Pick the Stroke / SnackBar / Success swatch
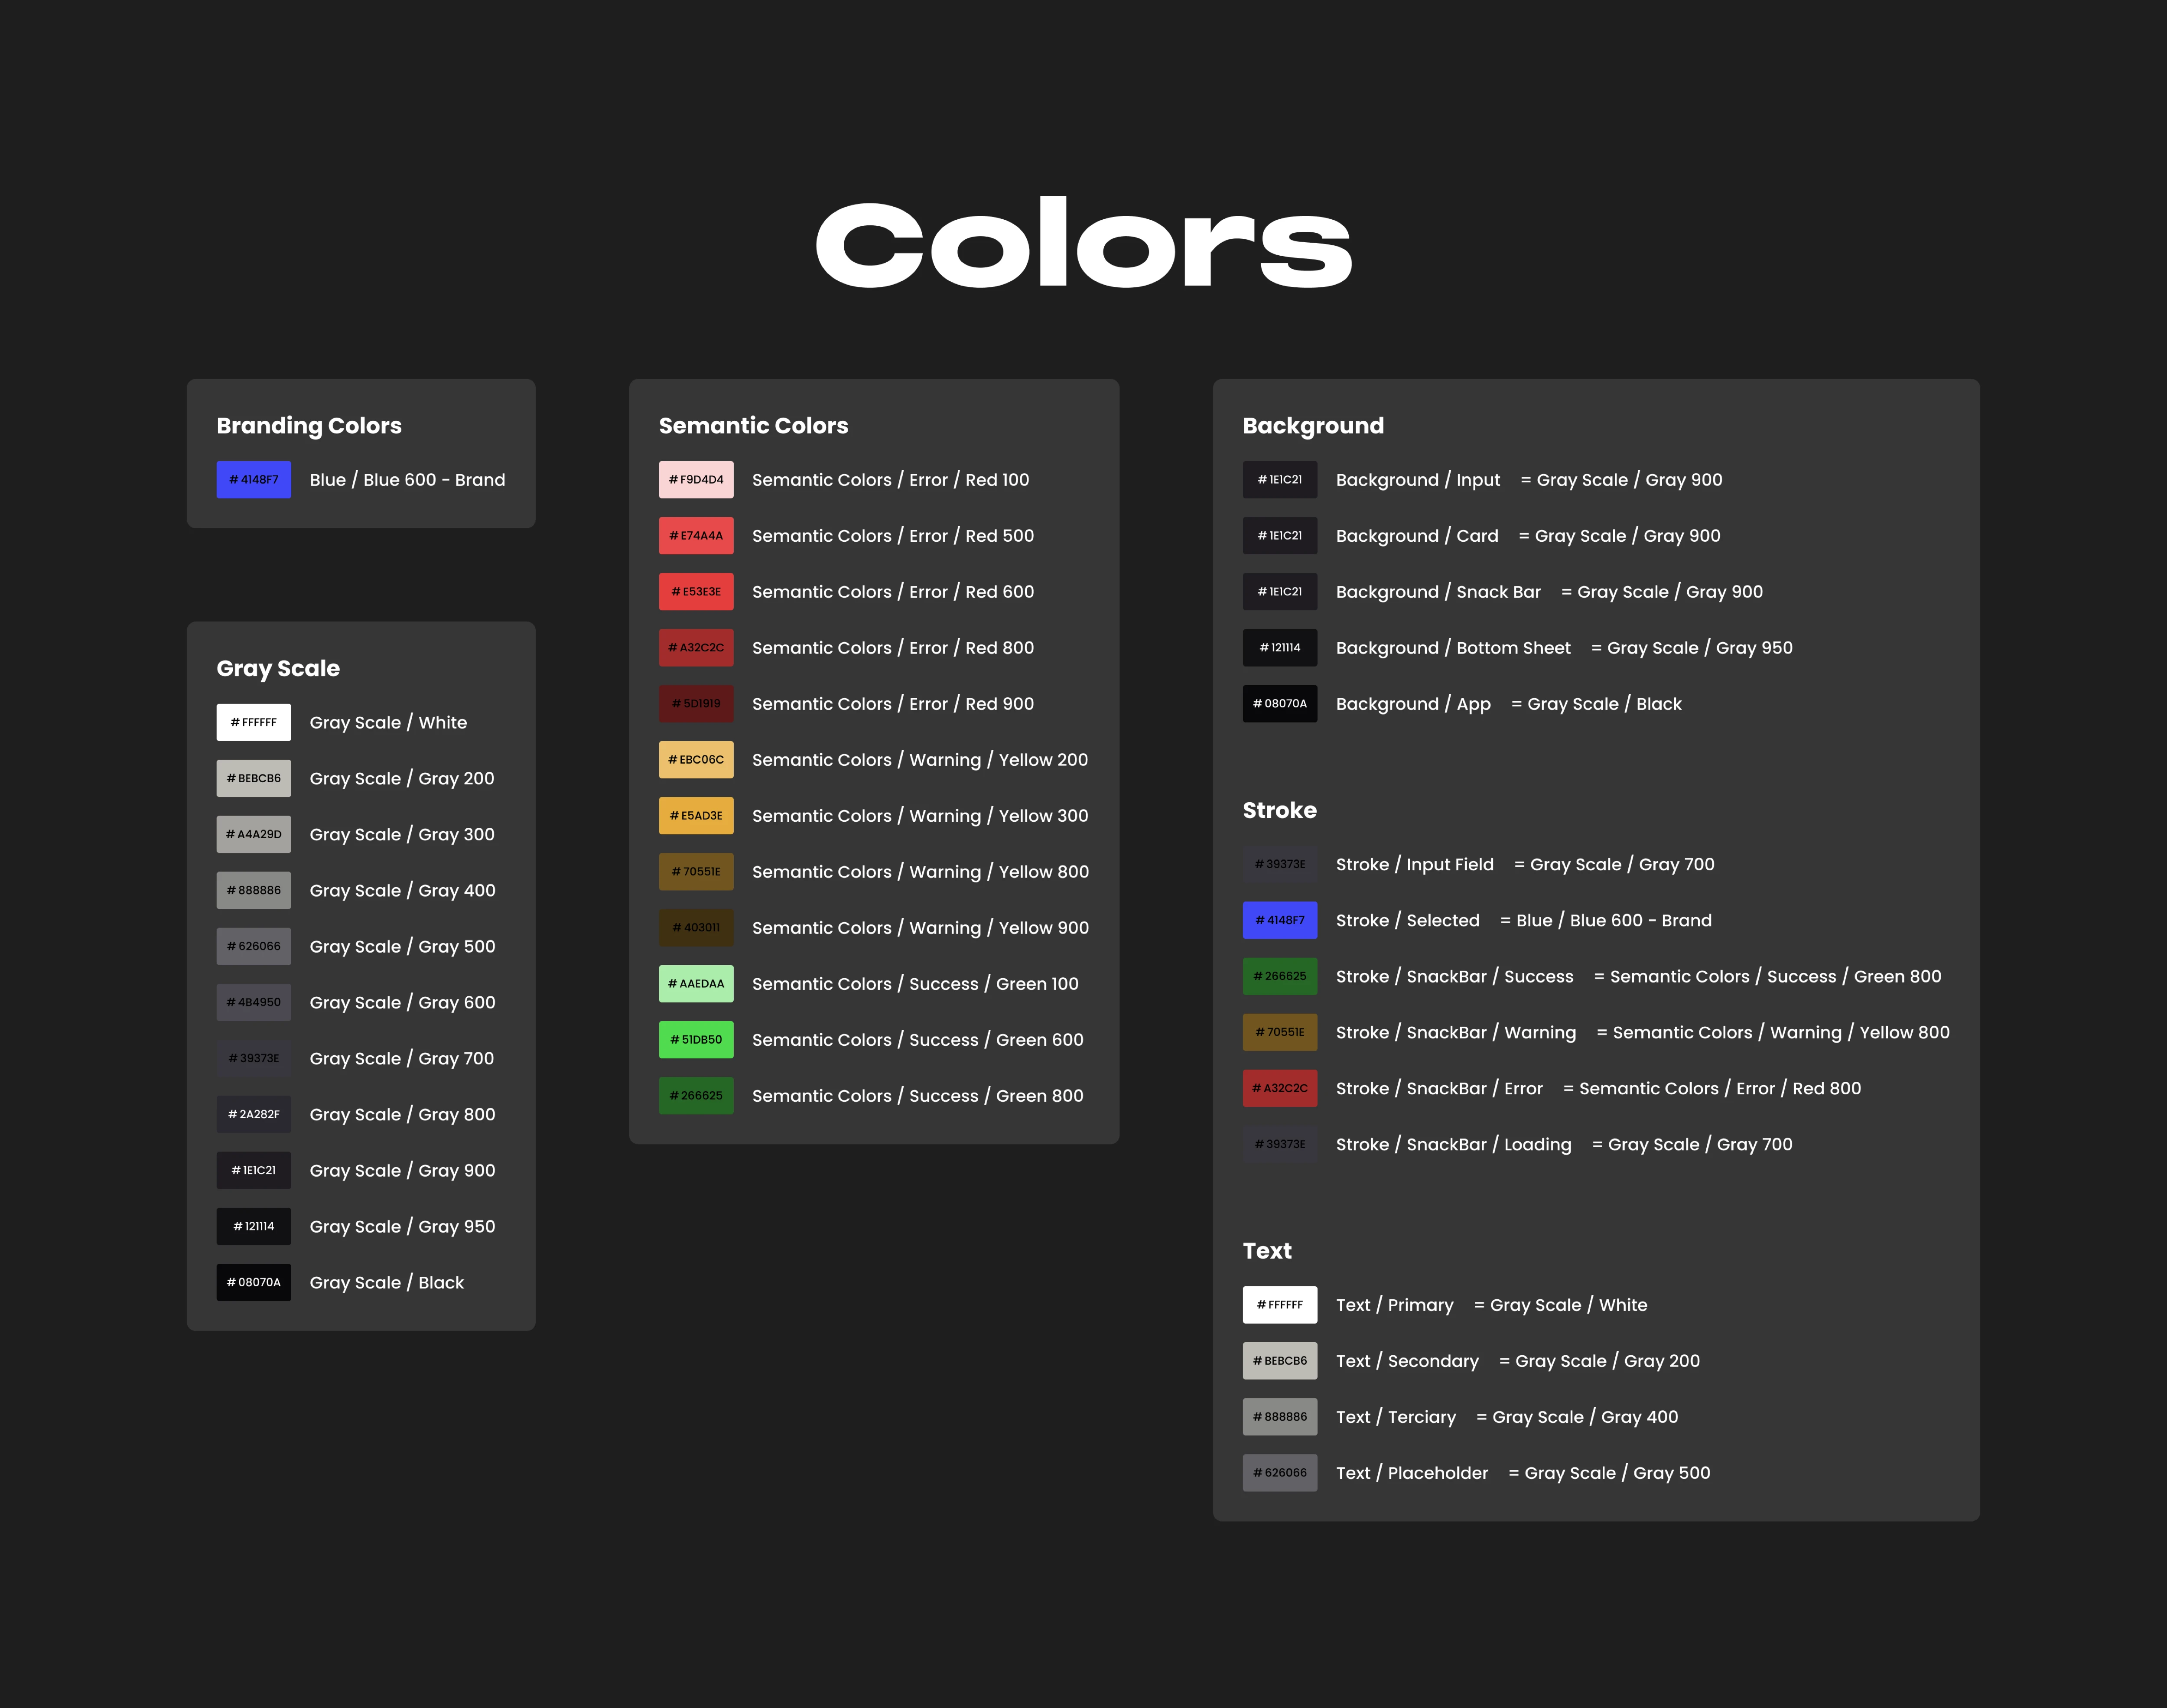Screen dimensions: 2167x1708 tap(1280, 976)
